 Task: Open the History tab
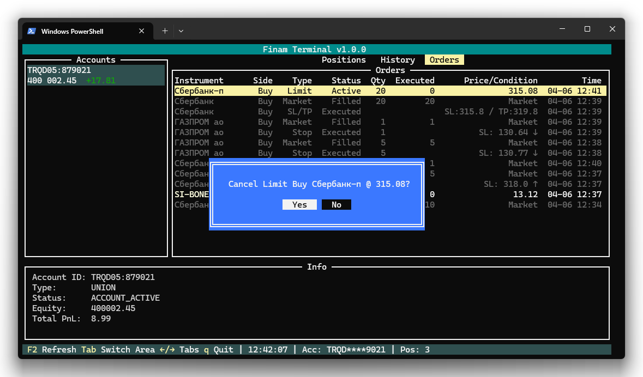pos(398,60)
